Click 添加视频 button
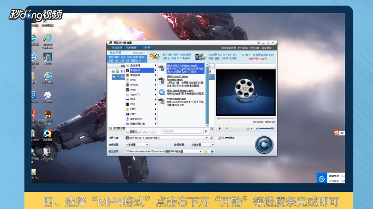Screen dimensions: 373x209 [x=117, y=48]
